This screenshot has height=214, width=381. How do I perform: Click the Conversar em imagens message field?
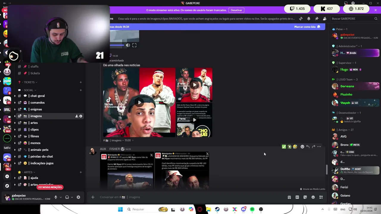(x=190, y=197)
